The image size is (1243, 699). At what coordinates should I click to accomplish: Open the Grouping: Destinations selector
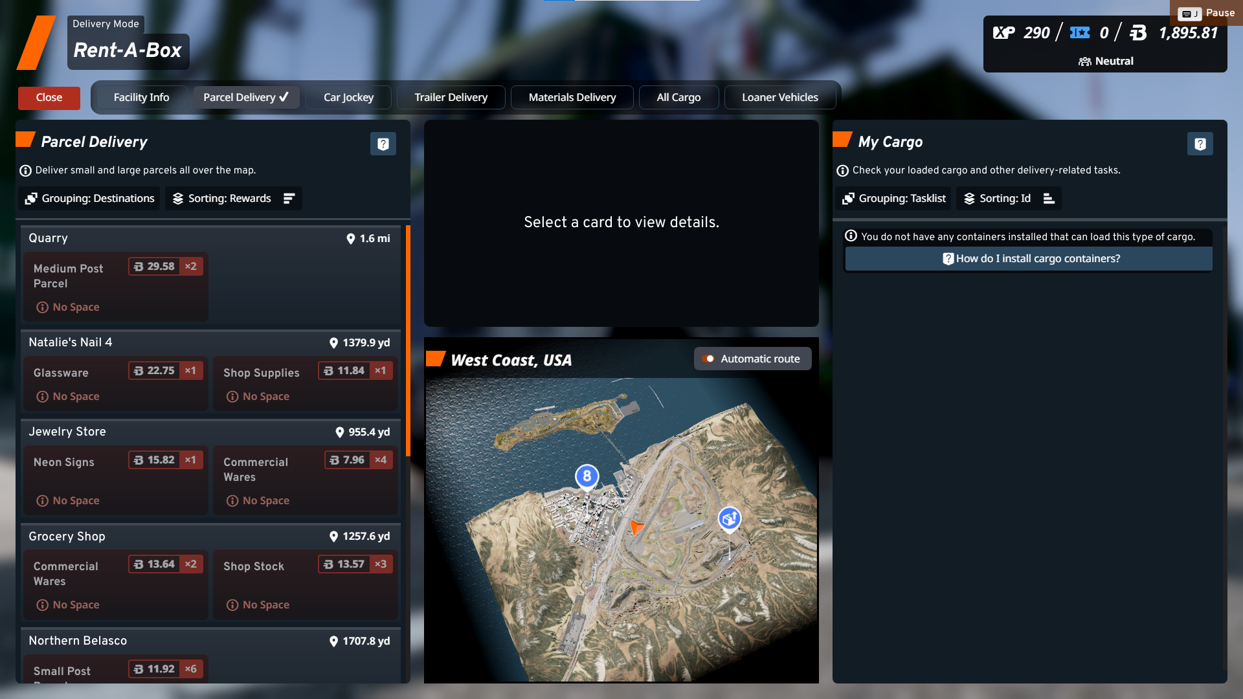pyautogui.click(x=90, y=199)
